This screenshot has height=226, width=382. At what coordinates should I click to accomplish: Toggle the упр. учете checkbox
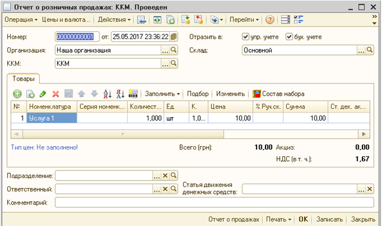(245, 37)
